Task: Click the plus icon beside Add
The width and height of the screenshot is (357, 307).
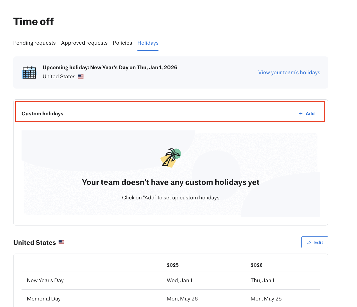Action: [301, 114]
